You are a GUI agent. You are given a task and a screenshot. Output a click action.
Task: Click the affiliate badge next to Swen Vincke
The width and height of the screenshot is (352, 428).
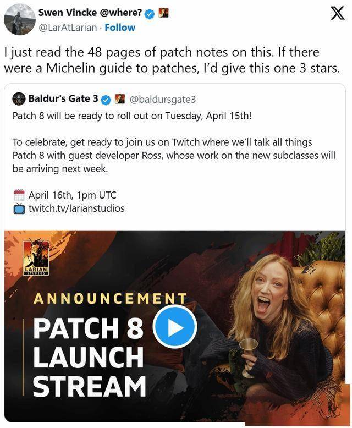[163, 13]
